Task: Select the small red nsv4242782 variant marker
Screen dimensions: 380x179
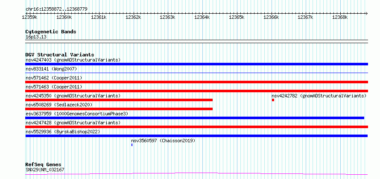Action: pos(273,100)
